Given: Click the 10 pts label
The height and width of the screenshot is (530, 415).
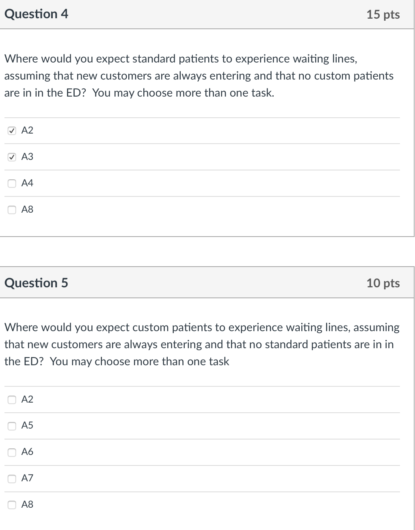Looking at the screenshot, I should (383, 284).
